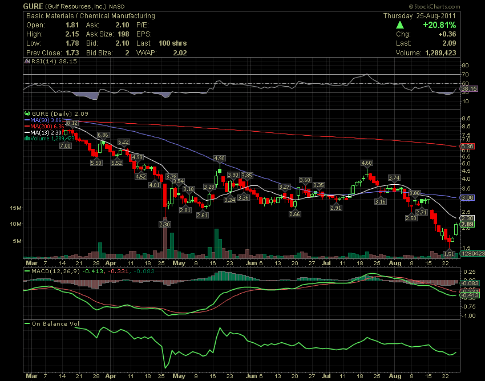
Task: Click the 38.15 RSI tag on the right axis
Action: [x=469, y=89]
